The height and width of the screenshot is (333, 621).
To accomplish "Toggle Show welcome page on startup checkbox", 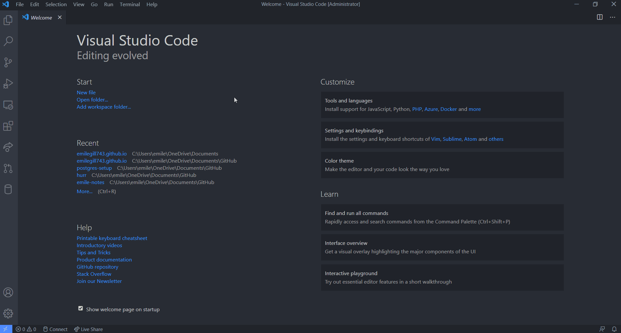I will point(81,308).
